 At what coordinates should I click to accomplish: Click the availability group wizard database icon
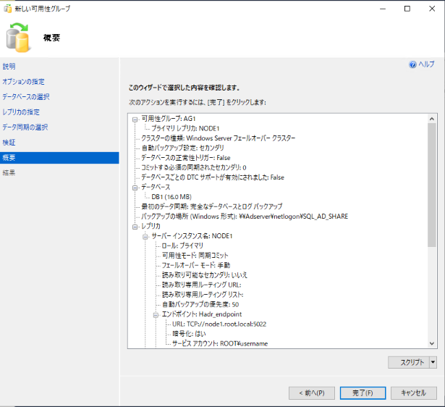click(18, 38)
